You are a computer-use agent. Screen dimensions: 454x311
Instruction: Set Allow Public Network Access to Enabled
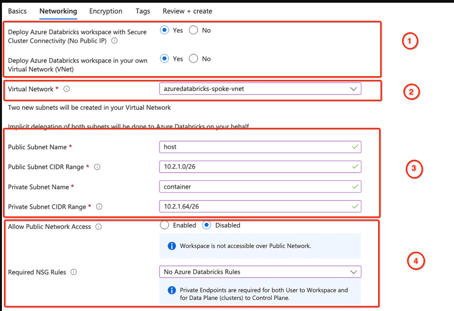[164, 225]
